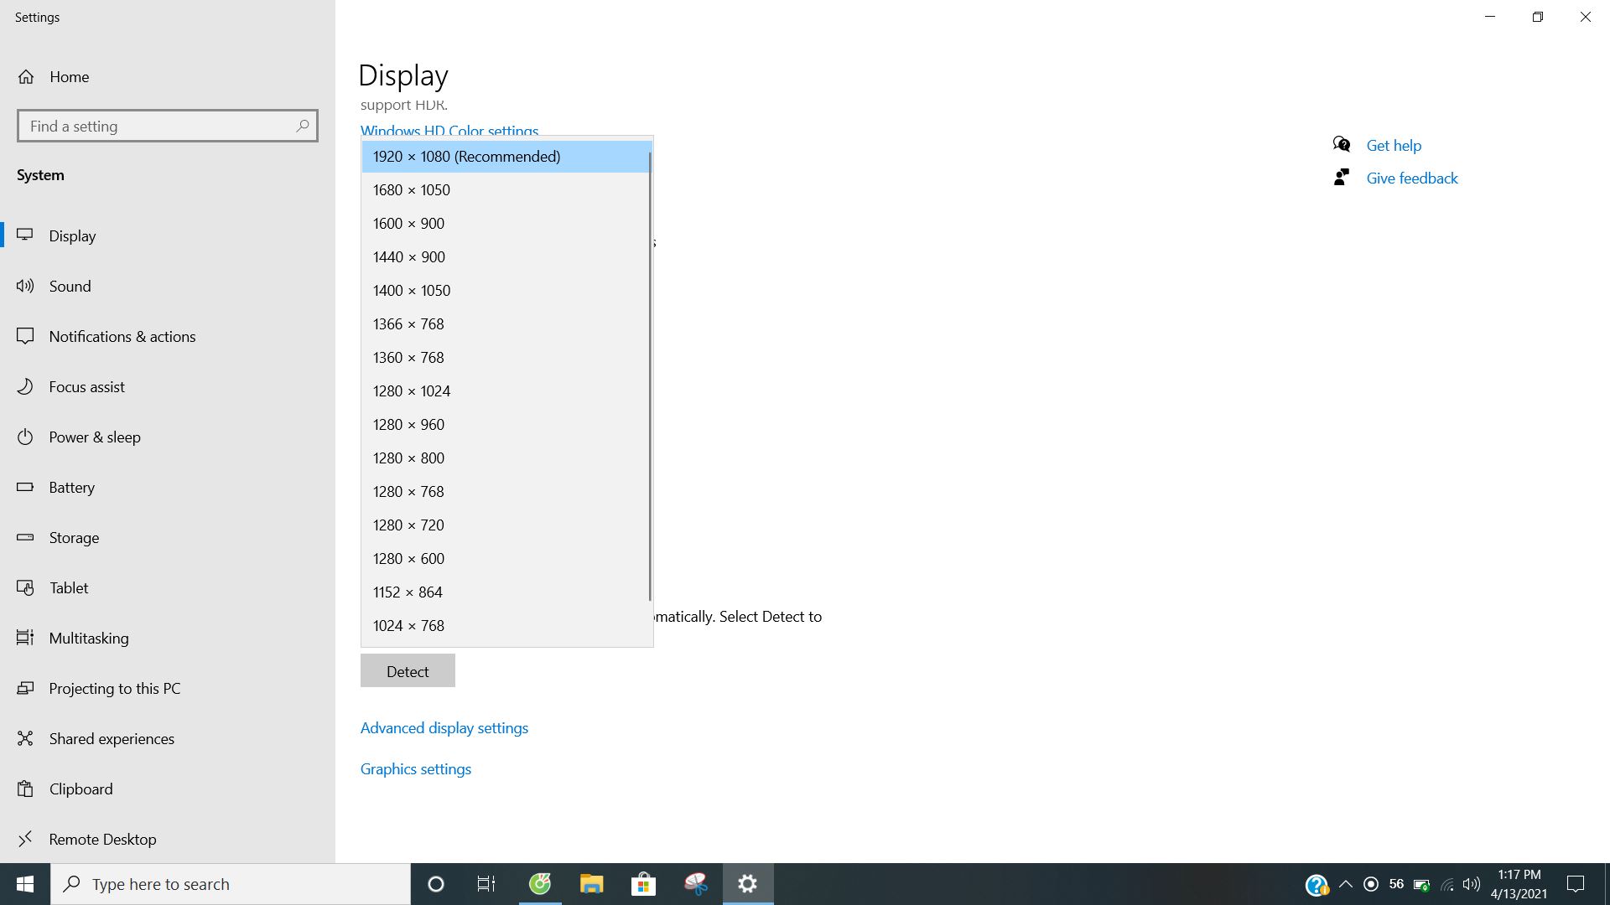Click the Power & sleep icon
The image size is (1610, 905).
tap(25, 437)
